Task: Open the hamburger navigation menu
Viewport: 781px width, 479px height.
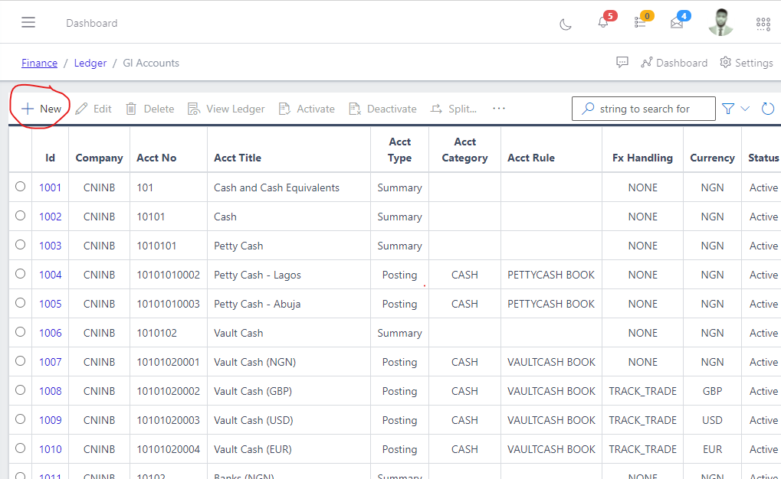Action: pyautogui.click(x=28, y=23)
